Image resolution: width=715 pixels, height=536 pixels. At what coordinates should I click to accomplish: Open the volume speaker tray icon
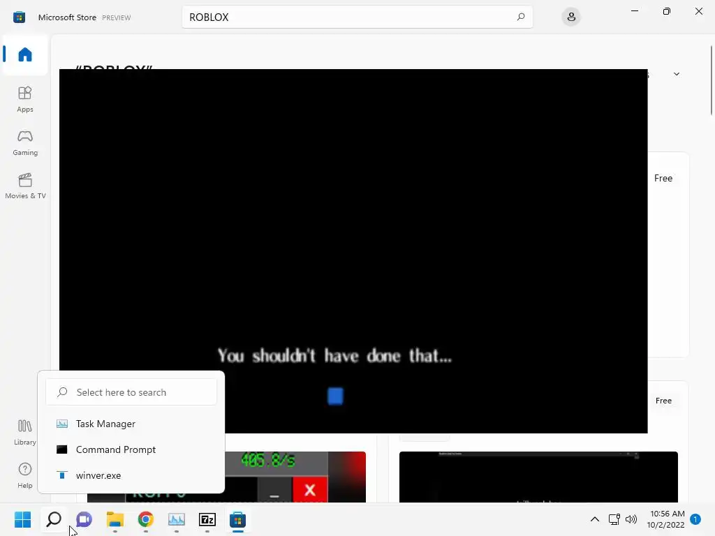click(x=631, y=519)
